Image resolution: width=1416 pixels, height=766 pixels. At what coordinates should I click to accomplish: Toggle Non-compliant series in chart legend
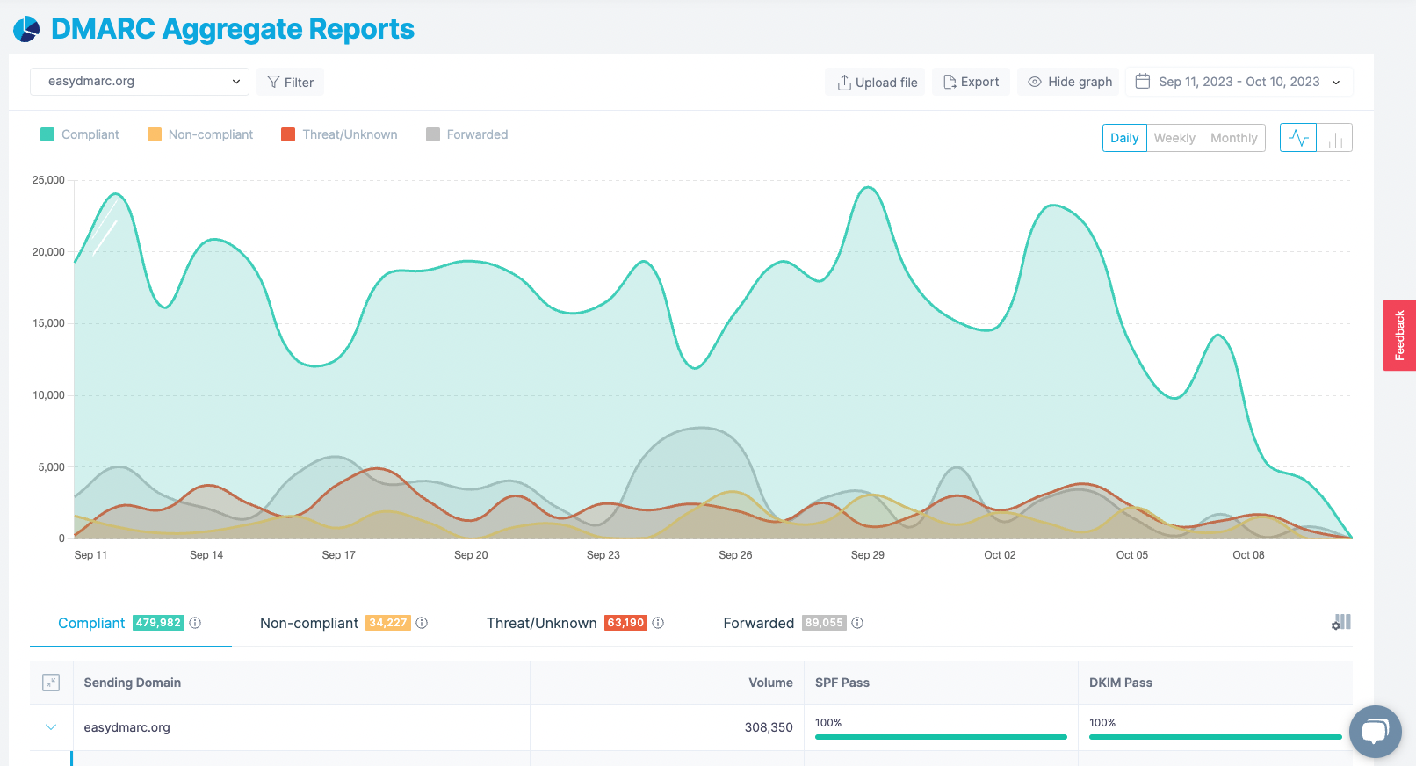click(200, 134)
